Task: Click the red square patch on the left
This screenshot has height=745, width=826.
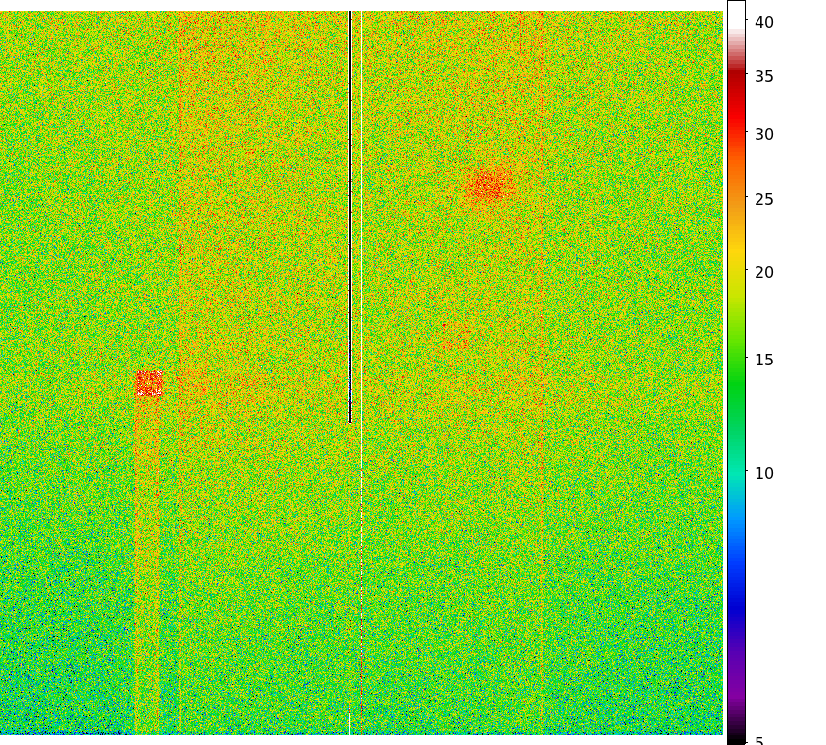Action: tap(147, 383)
